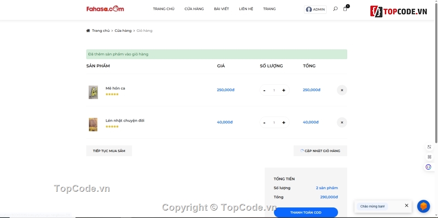Open the search magnifier icon

335,9
